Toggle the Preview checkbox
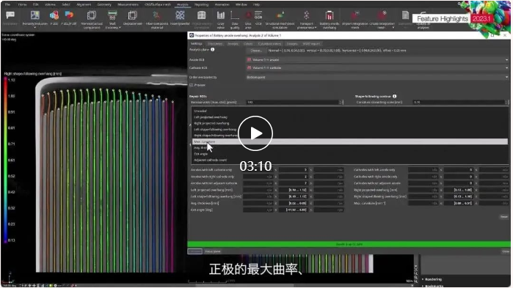 pos(192,85)
